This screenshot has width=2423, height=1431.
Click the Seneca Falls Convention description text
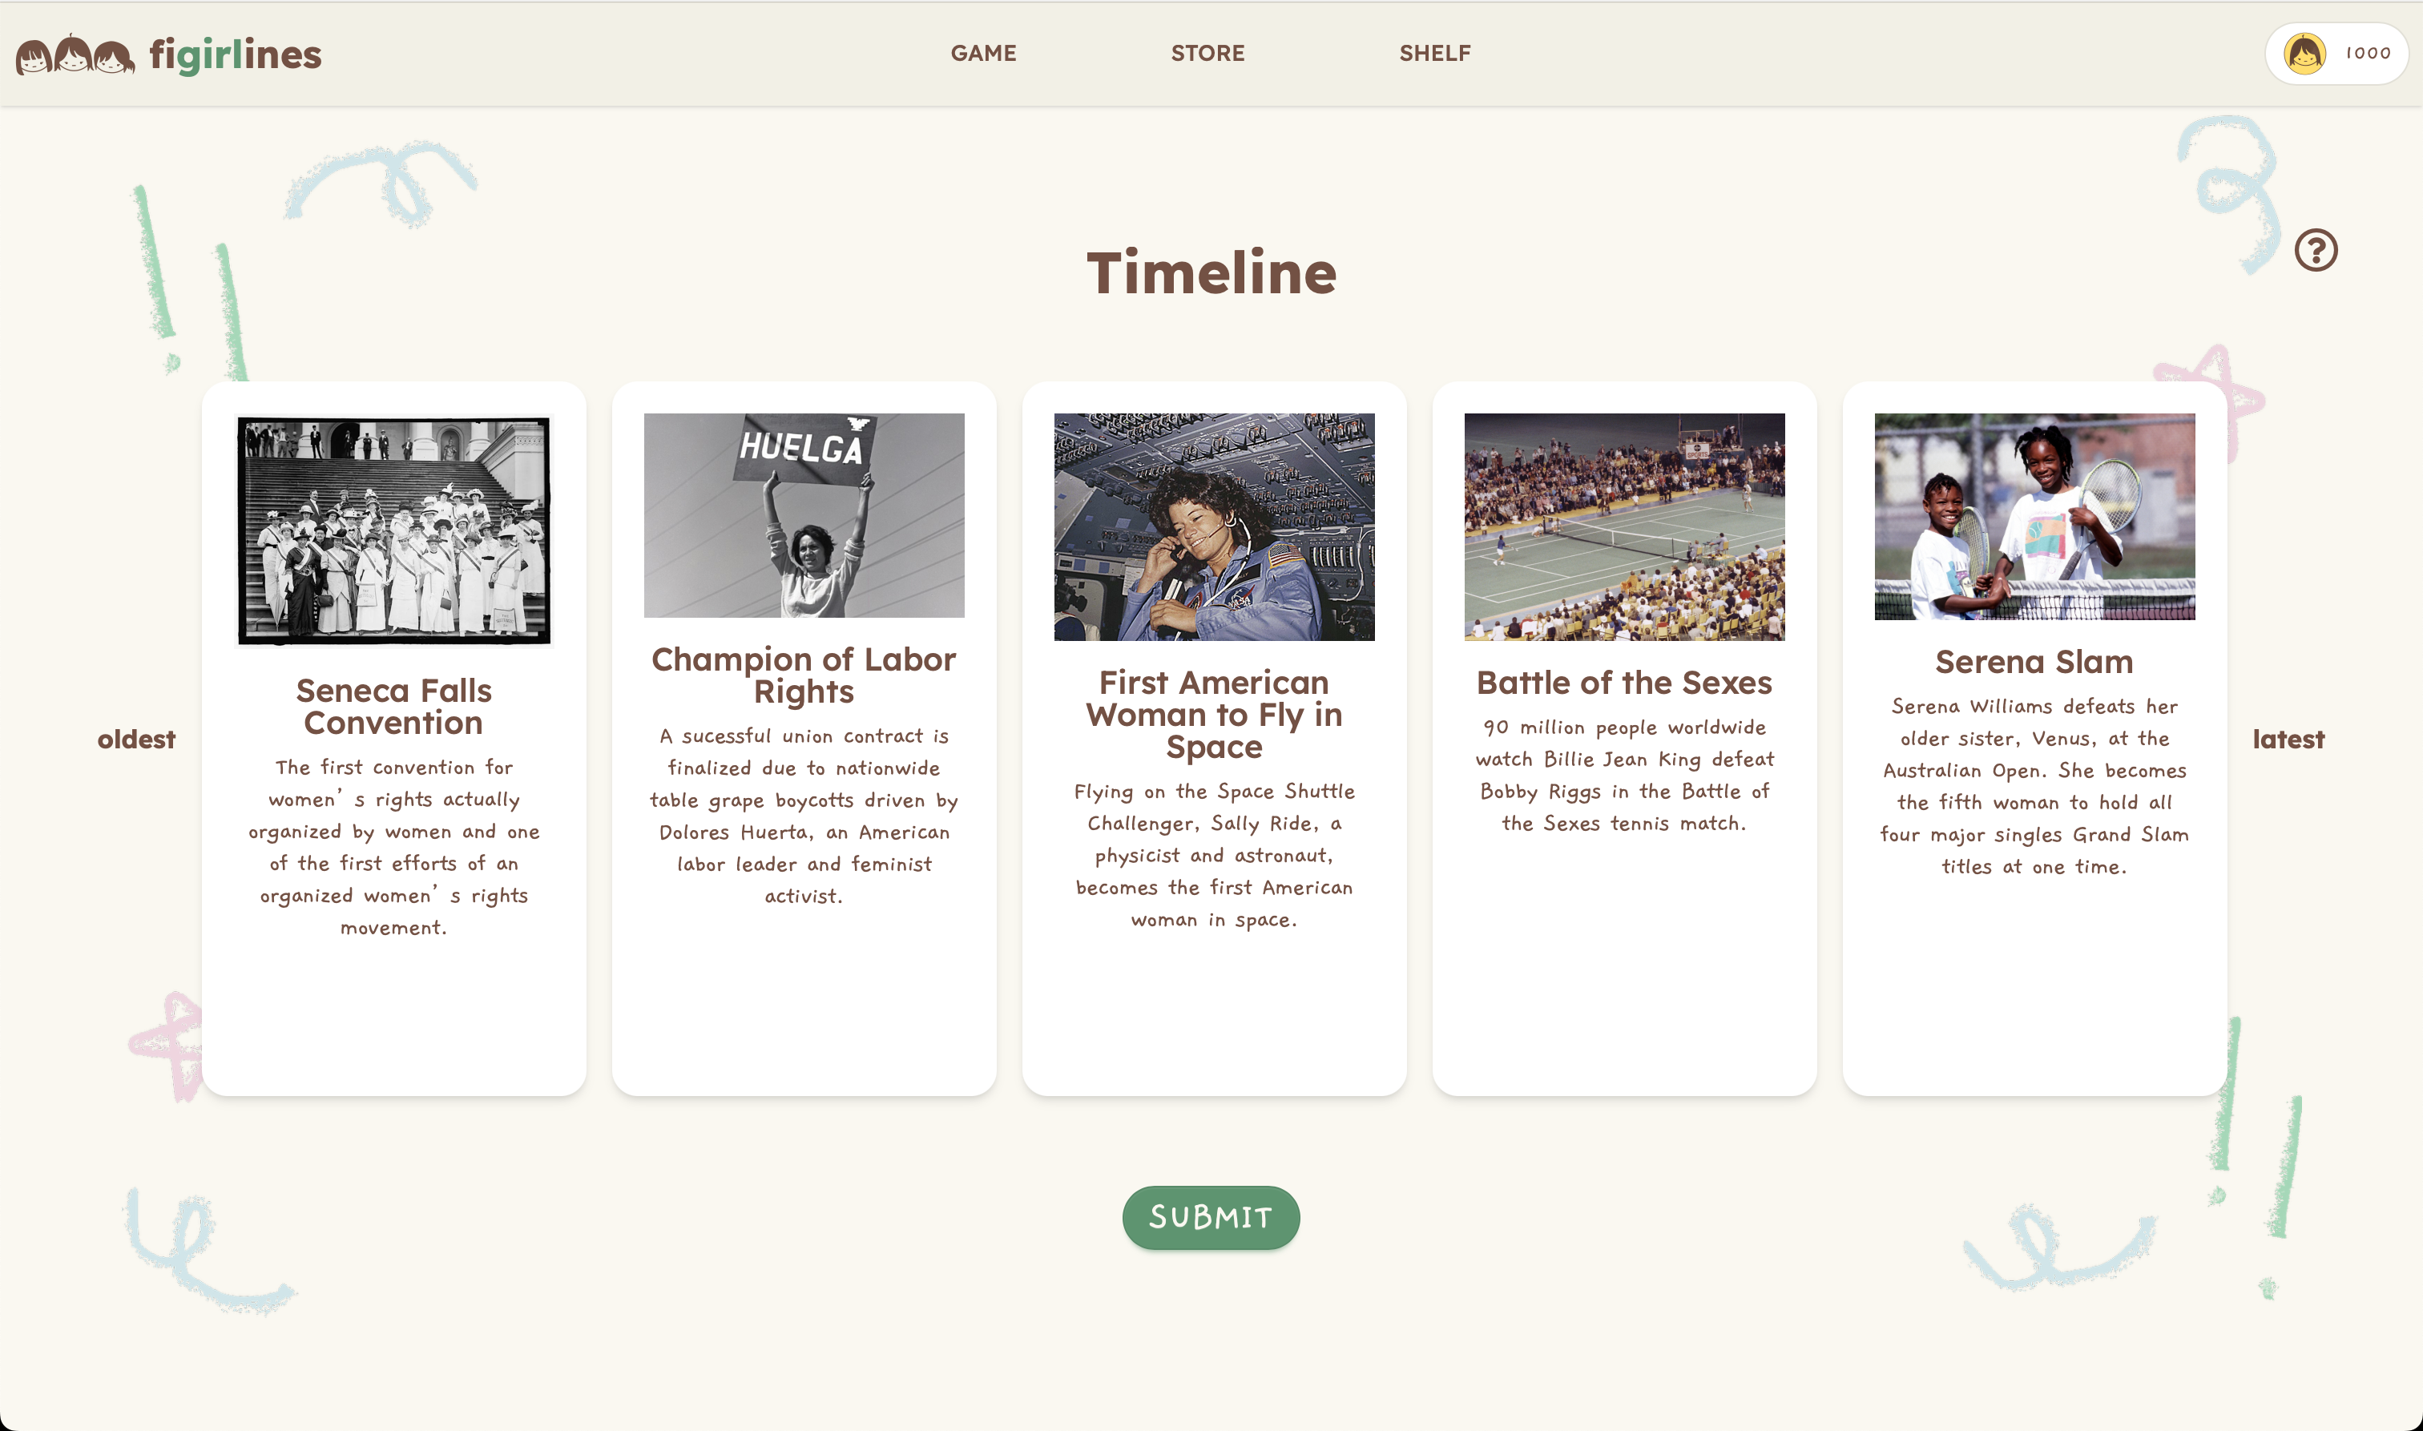click(x=393, y=847)
